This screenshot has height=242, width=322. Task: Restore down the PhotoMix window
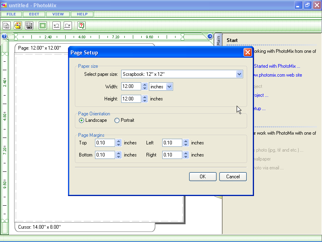click(x=308, y=5)
